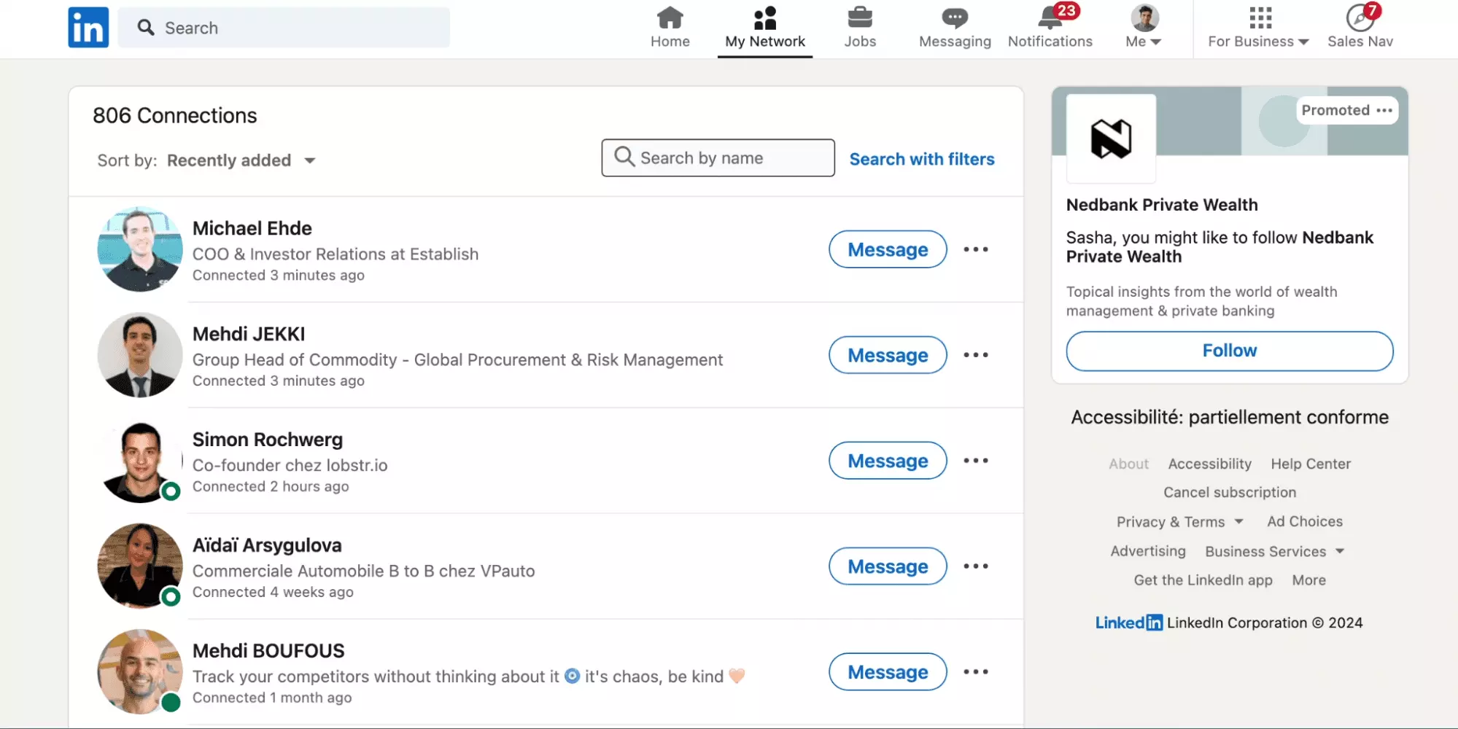
Task: Open the LinkedIn home logo
Action: 88,27
